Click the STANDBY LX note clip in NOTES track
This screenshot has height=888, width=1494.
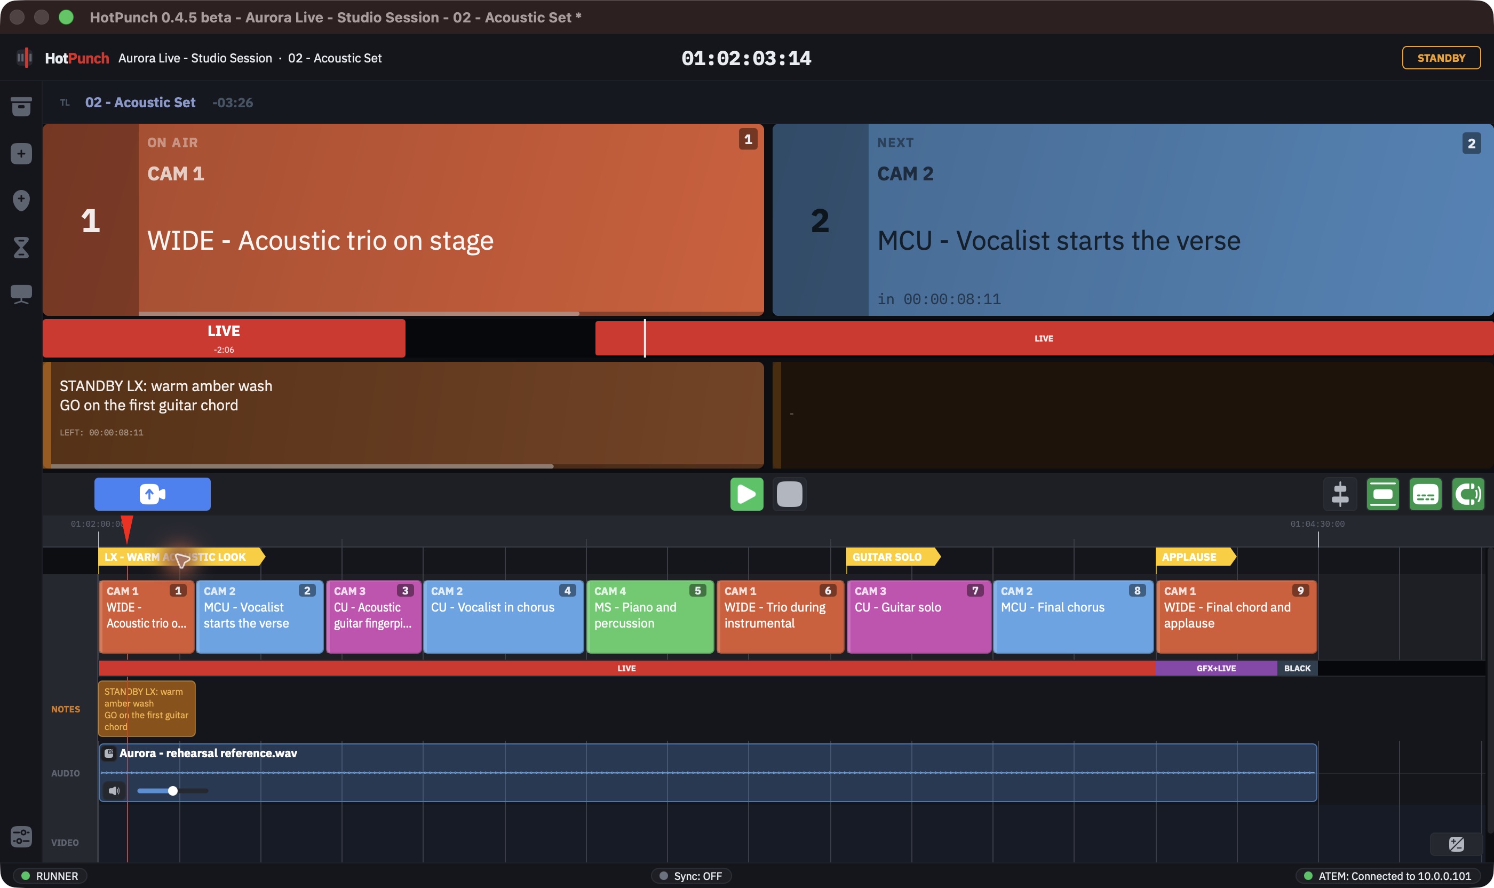147,709
